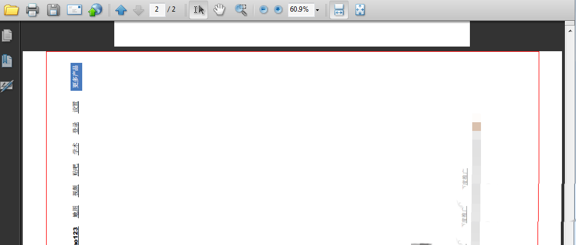This screenshot has width=576, height=245.
Task: Click the 贴吧 link
Action: (x=76, y=170)
